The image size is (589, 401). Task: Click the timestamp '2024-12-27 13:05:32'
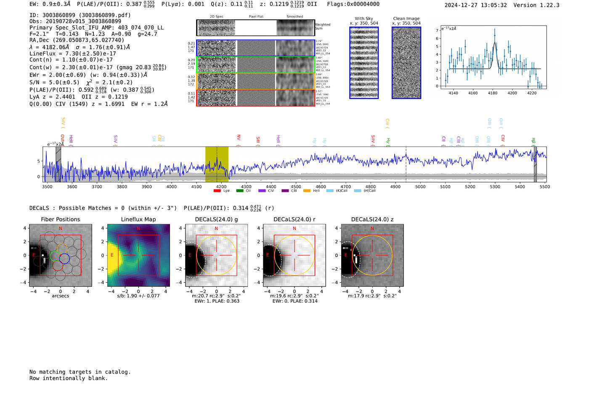click(475, 5)
